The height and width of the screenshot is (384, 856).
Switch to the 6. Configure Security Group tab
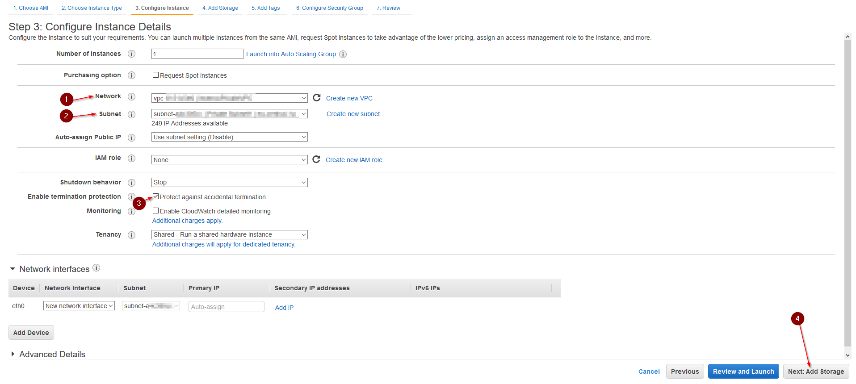click(329, 8)
